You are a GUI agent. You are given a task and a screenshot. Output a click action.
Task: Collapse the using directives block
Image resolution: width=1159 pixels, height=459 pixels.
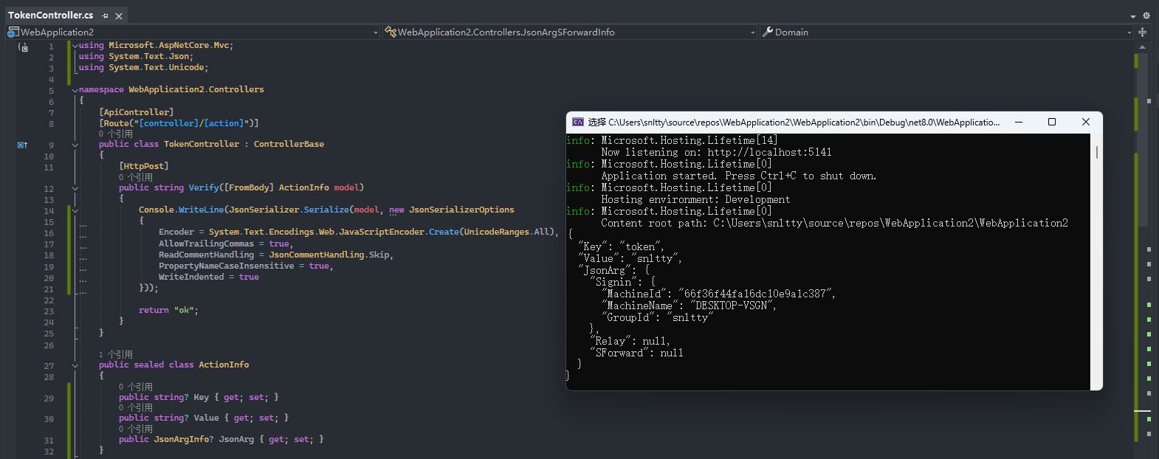[75, 46]
